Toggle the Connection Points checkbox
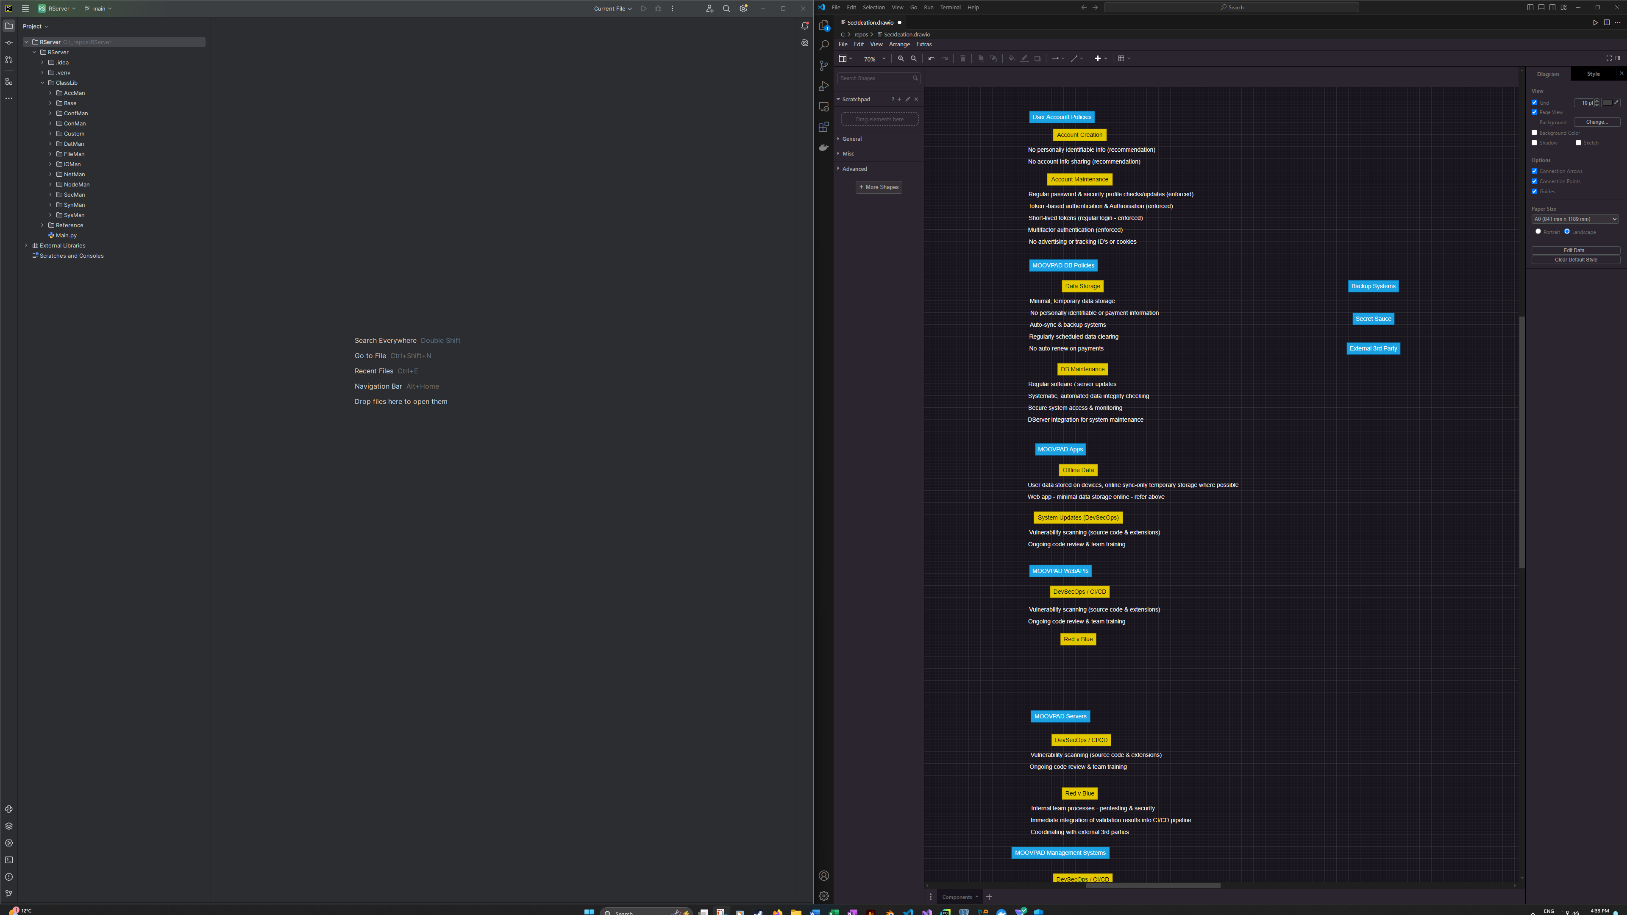 pyautogui.click(x=1535, y=181)
